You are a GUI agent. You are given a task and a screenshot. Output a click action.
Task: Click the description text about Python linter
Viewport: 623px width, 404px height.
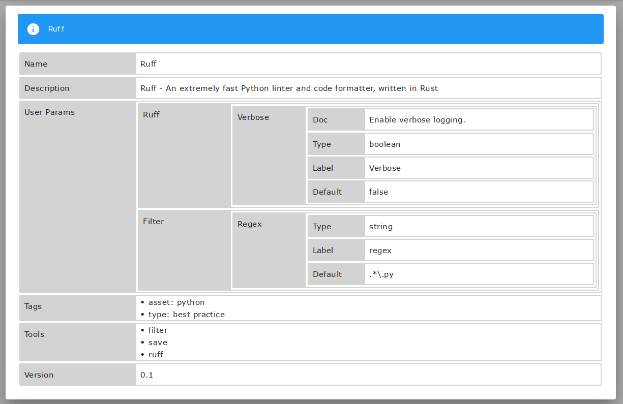coord(289,88)
